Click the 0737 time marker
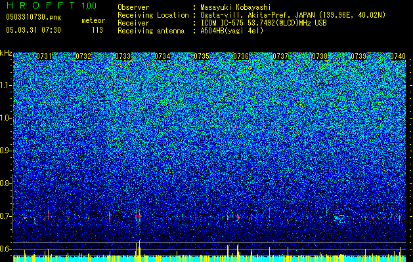The width and height of the screenshot is (413, 262). coord(280,56)
